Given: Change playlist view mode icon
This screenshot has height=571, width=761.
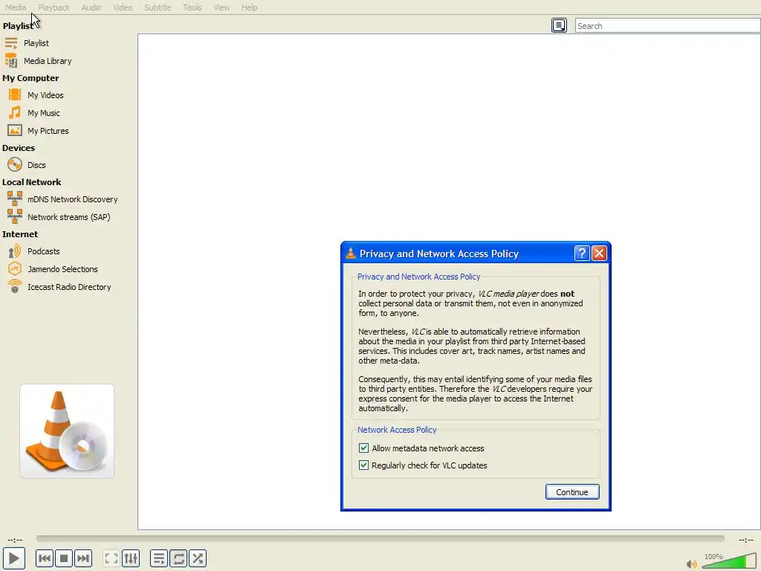Looking at the screenshot, I should click(559, 25).
